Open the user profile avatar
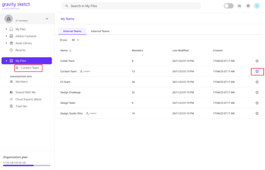 click(x=257, y=6)
